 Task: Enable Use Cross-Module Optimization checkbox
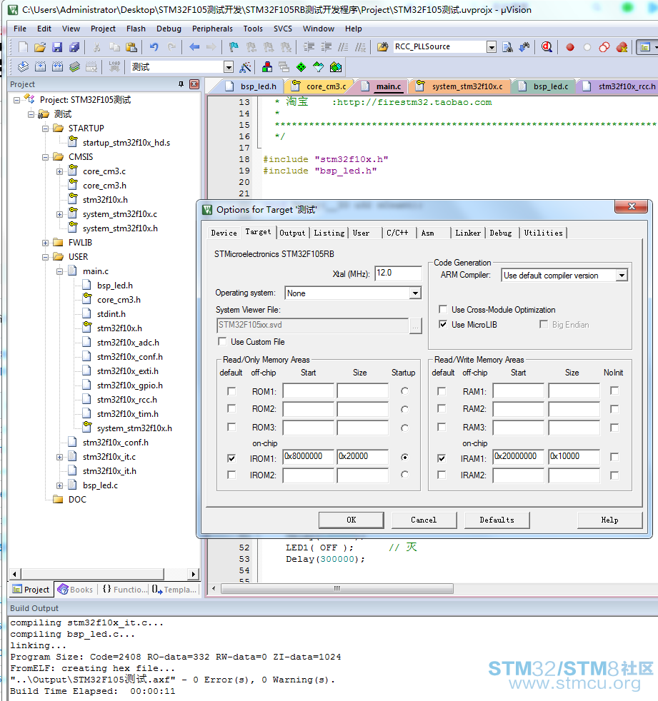click(x=443, y=309)
